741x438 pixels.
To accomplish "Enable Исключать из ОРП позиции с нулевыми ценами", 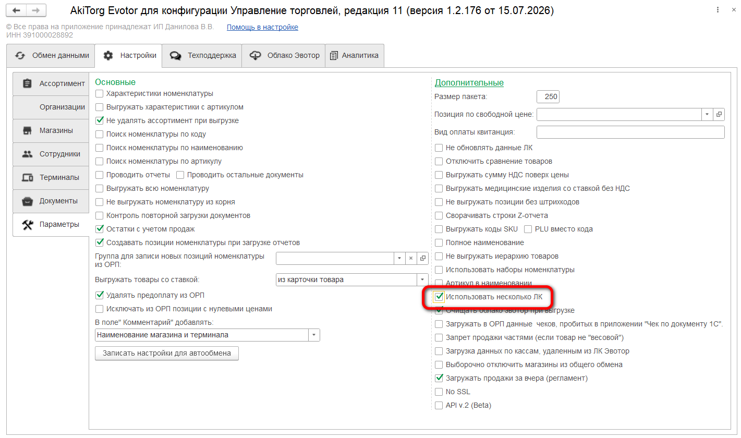I will point(100,309).
